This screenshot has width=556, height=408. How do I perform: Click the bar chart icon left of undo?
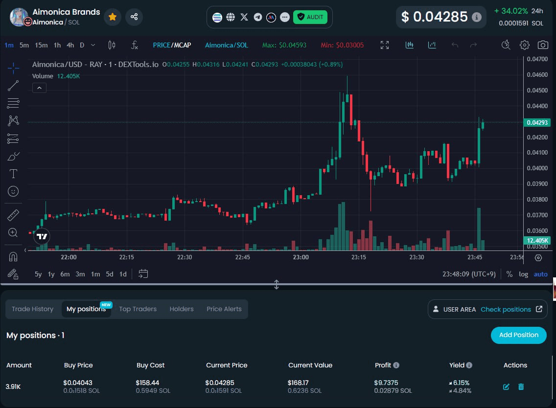coord(432,45)
